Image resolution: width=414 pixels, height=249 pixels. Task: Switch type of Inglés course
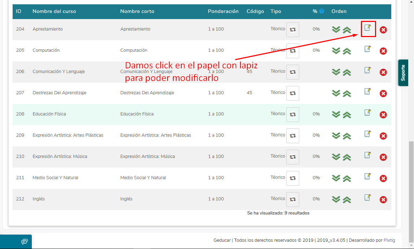click(x=293, y=199)
